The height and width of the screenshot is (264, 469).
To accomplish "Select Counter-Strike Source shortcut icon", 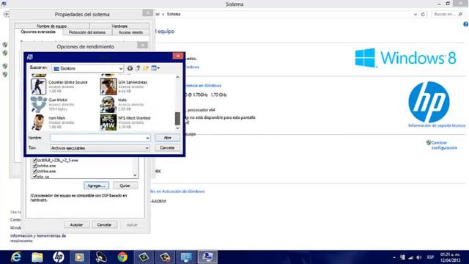I will click(x=38, y=87).
